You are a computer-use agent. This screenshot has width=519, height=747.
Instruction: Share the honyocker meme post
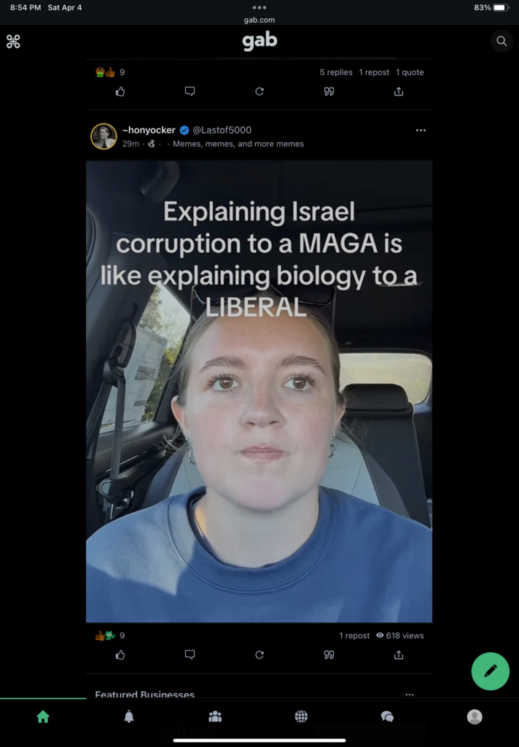pos(399,654)
